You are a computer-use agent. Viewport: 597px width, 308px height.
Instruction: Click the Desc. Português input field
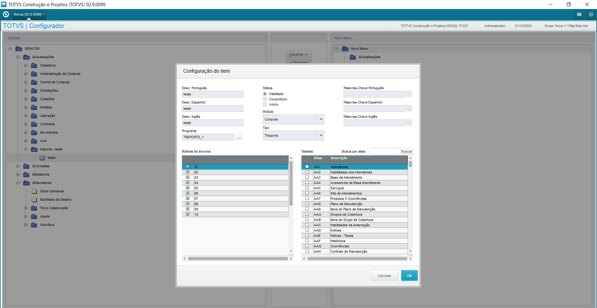(213, 94)
